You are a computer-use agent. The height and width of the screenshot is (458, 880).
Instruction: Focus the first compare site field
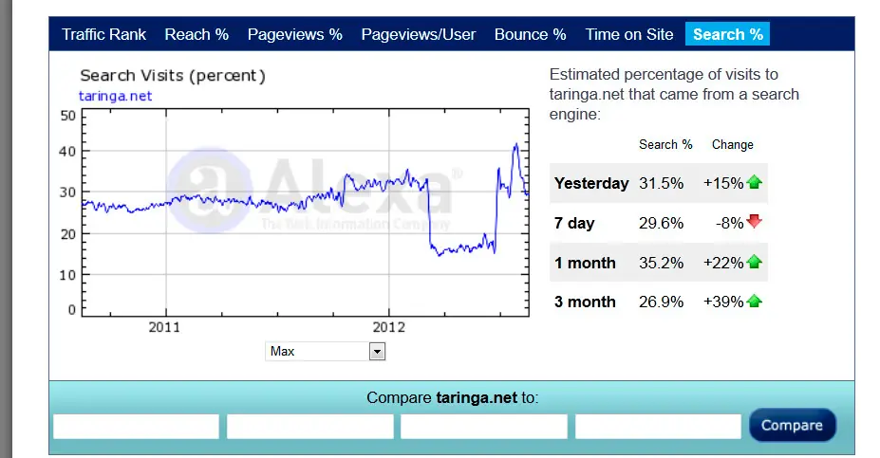[x=136, y=427]
